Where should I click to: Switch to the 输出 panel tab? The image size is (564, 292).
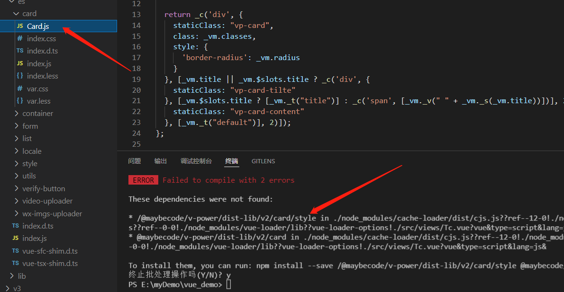point(160,161)
